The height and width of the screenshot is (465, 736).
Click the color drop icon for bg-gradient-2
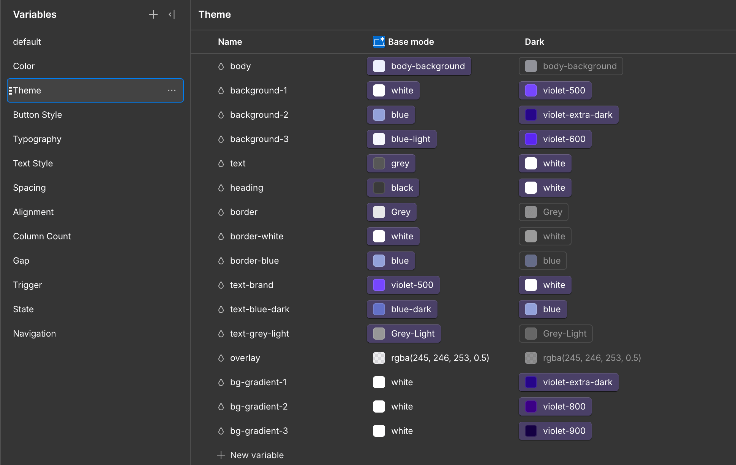[x=221, y=406]
